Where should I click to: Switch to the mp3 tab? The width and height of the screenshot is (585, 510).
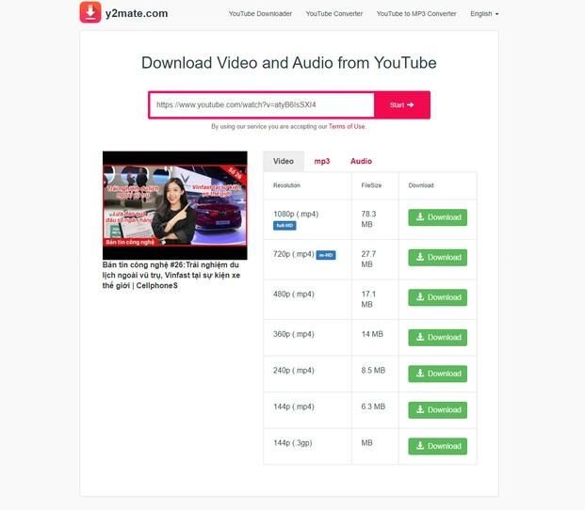point(321,161)
